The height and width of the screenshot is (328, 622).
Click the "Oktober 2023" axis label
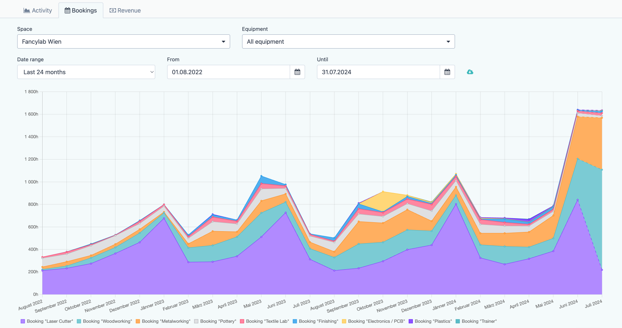[370, 305]
